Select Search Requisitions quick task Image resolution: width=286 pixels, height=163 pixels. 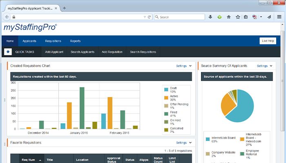(x=143, y=52)
